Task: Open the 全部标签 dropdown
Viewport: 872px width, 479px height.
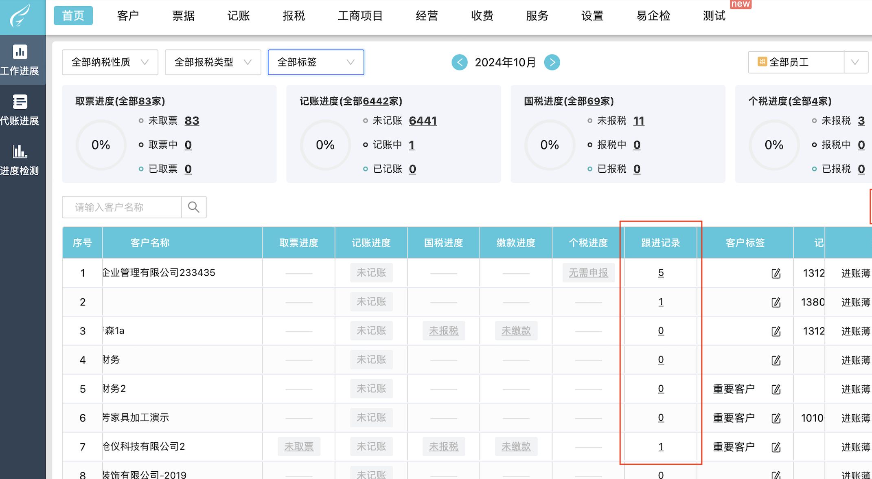Action: click(x=316, y=62)
